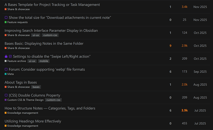Select the "custom-css" tag under Improving Search Interface

click(50, 35)
